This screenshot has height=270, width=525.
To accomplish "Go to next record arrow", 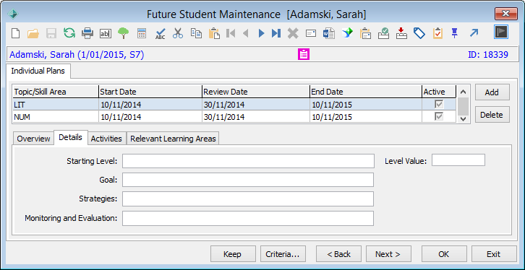I will [262, 33].
